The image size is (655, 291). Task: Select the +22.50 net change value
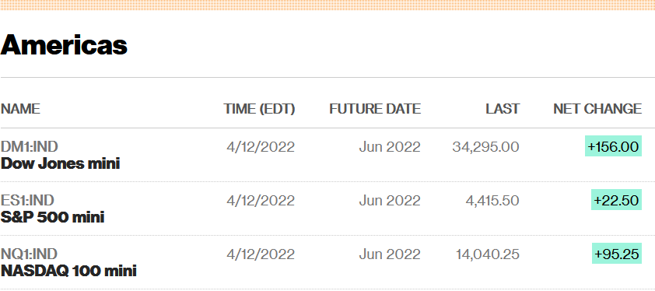click(617, 200)
